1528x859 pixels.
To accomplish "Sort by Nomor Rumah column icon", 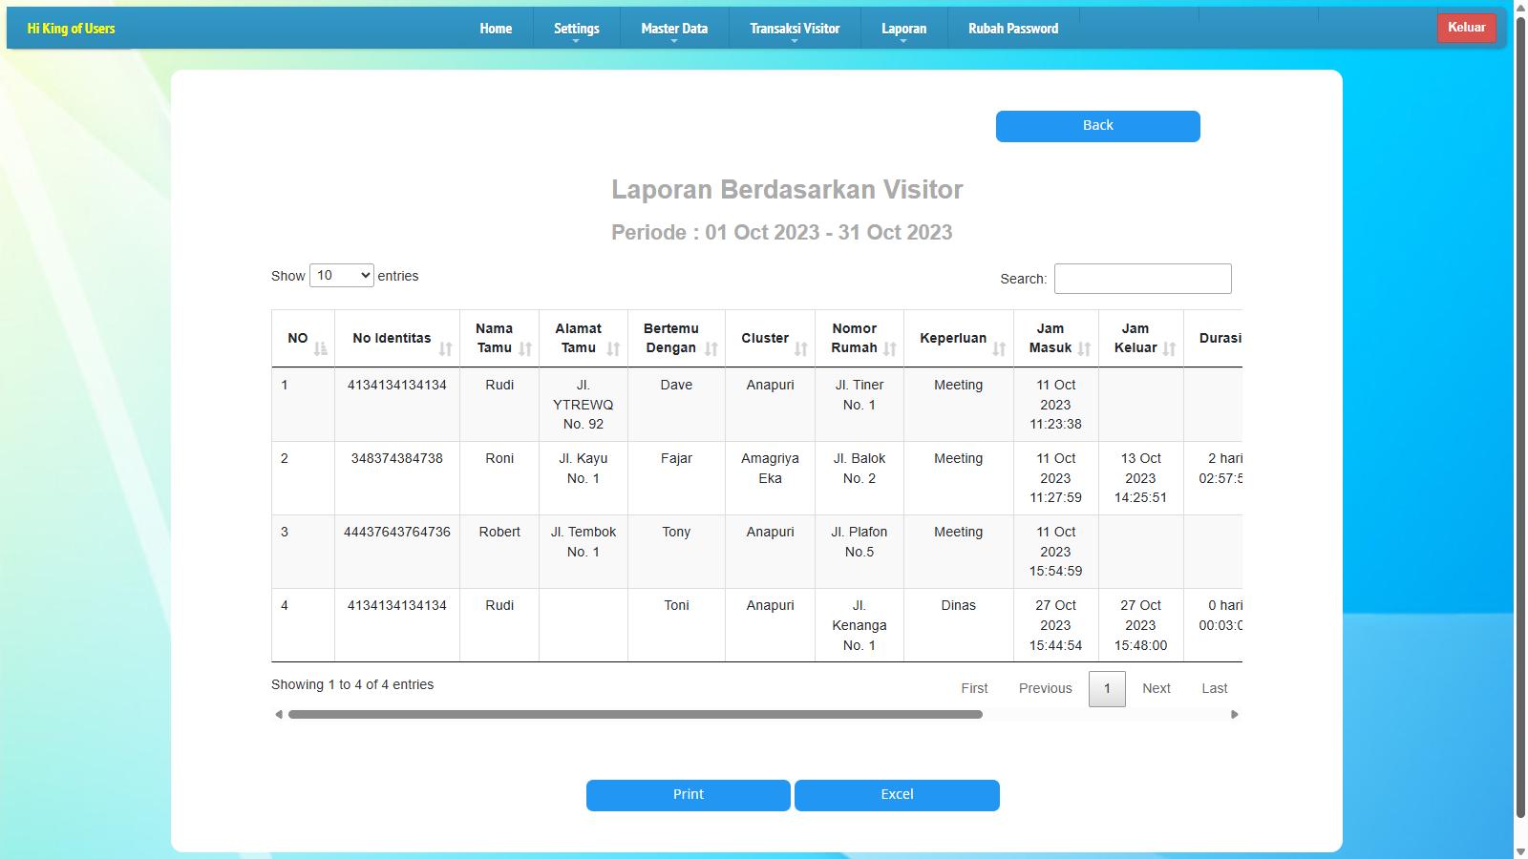I will (889, 349).
